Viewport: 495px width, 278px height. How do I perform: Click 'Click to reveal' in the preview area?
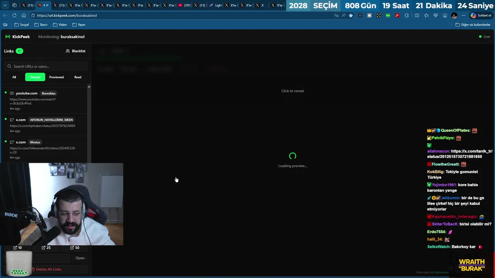click(x=292, y=91)
